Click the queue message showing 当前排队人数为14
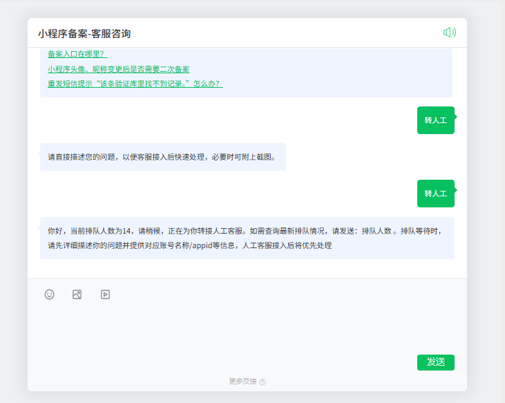 [x=247, y=238]
